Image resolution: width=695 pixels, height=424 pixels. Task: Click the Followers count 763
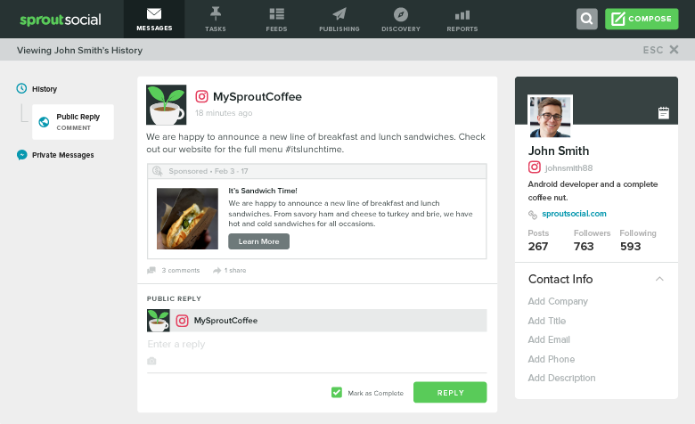tap(584, 247)
